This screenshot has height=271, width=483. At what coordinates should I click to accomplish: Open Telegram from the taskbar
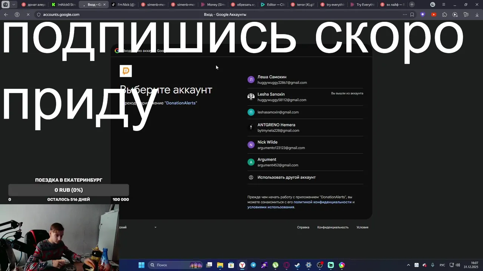[253, 265]
